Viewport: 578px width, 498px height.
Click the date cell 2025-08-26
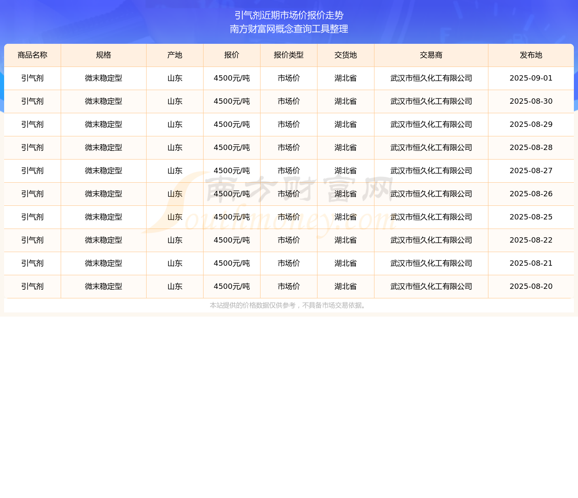pyautogui.click(x=531, y=194)
